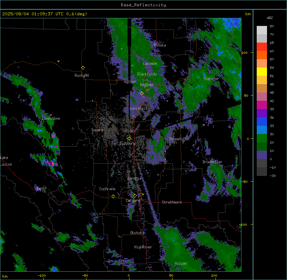Select the yellow diamond marker below RedDeer
Screen dimensions: 287x280
(142, 93)
